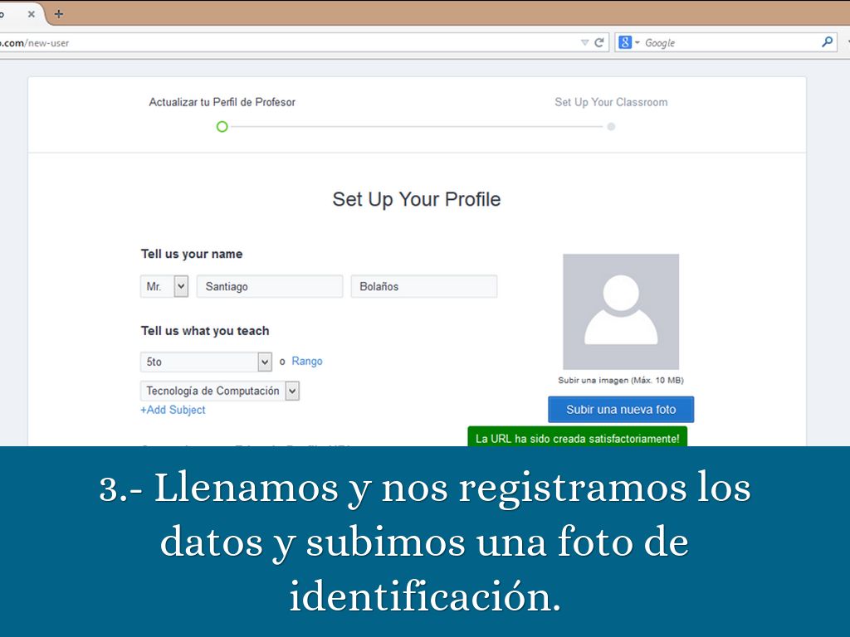Expand the Tecnología de Computación subject dropdown
This screenshot has height=637, width=850.
[x=291, y=391]
